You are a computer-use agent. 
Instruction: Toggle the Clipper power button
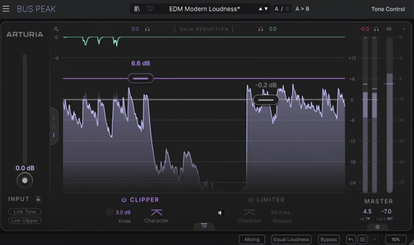click(123, 200)
